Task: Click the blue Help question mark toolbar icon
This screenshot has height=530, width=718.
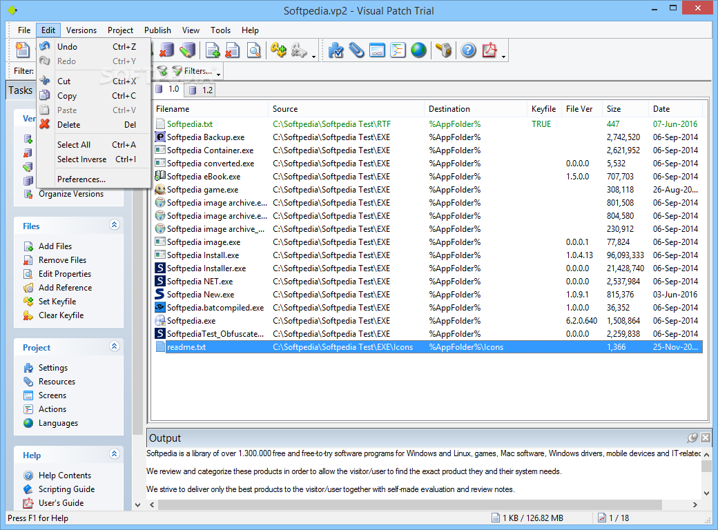Action: pos(469,50)
